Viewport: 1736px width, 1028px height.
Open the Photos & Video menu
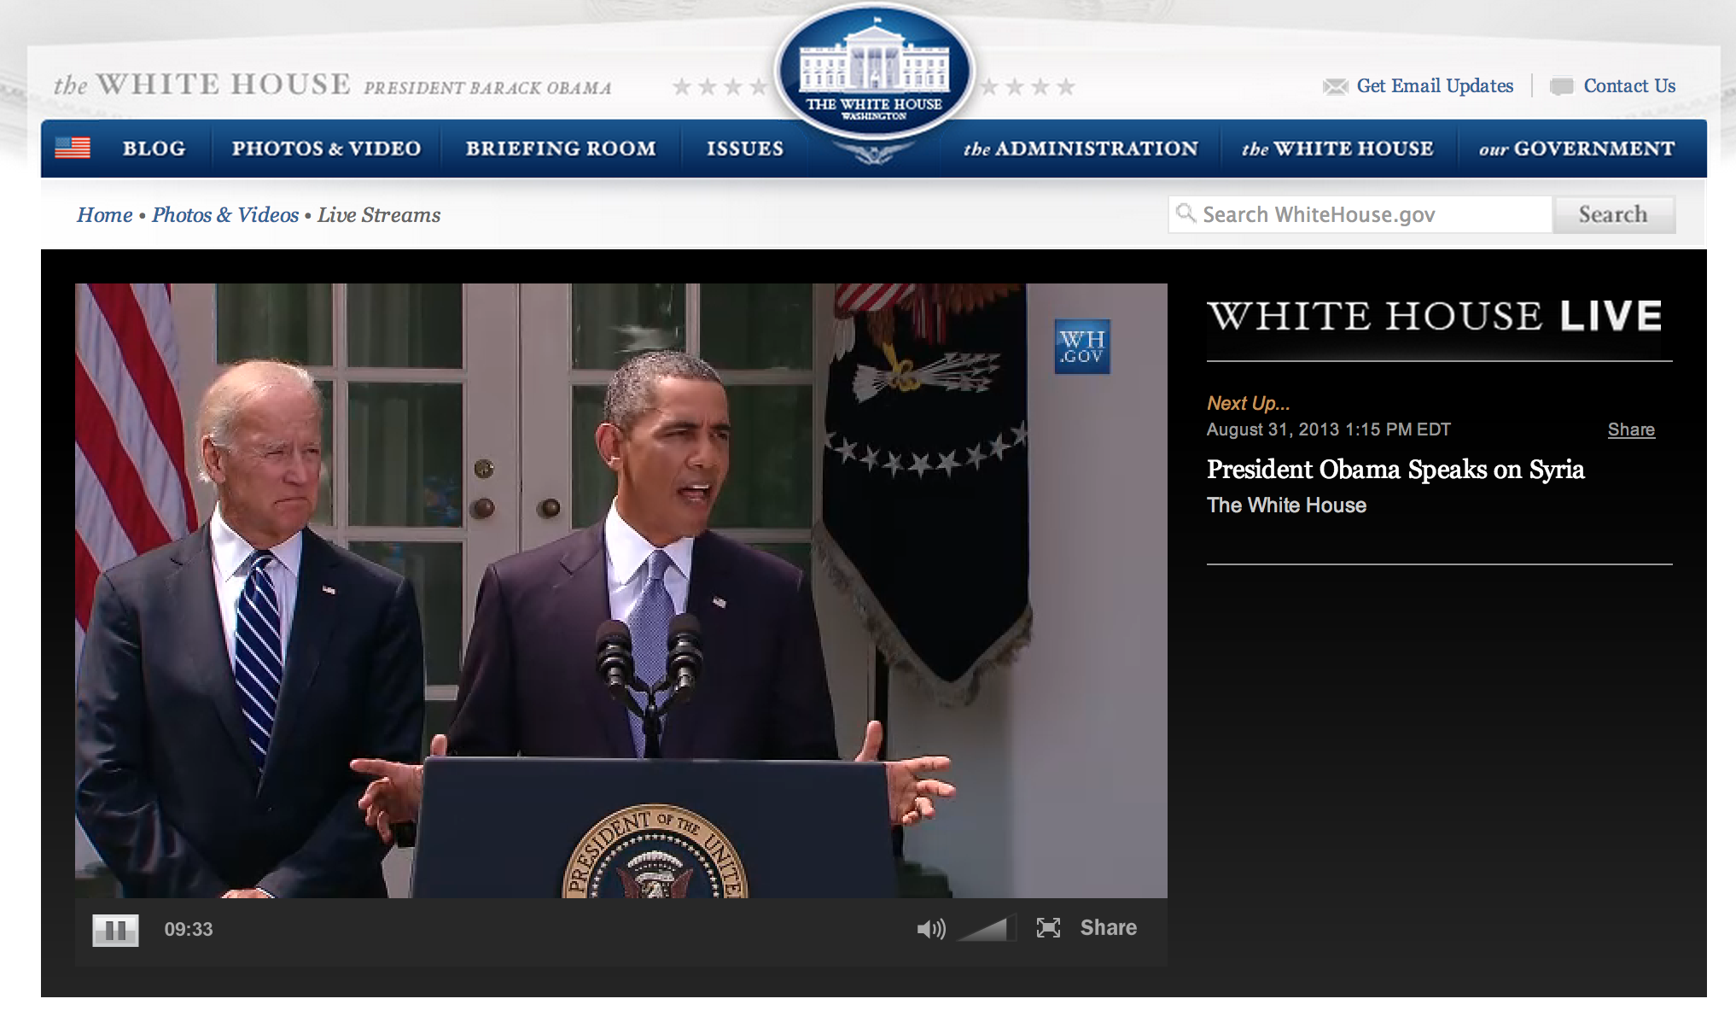pos(326,149)
